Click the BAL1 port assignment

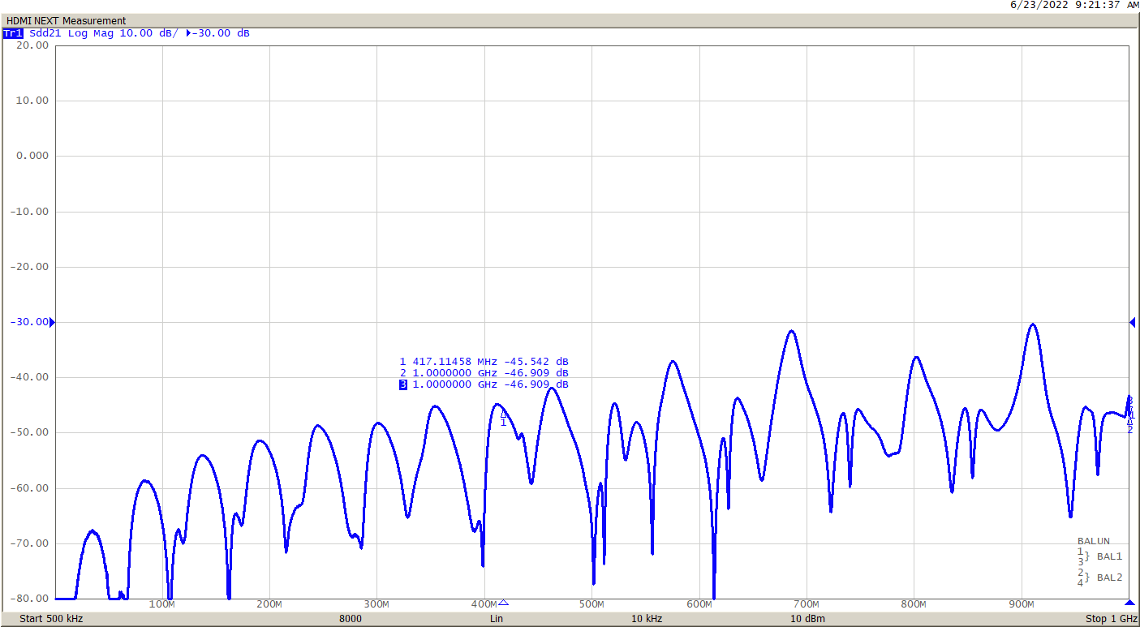click(x=1109, y=556)
